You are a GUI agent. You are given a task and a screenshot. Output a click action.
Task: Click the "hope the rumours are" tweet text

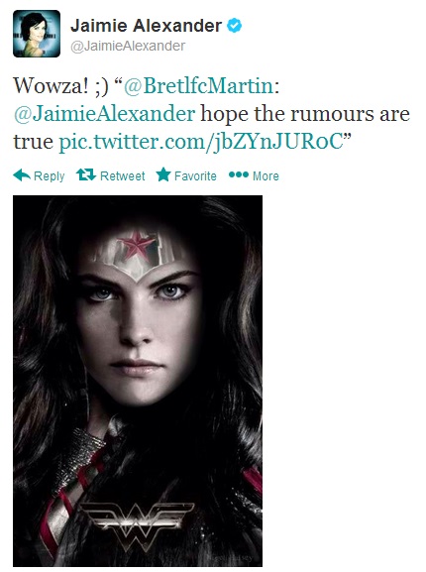coord(305,114)
